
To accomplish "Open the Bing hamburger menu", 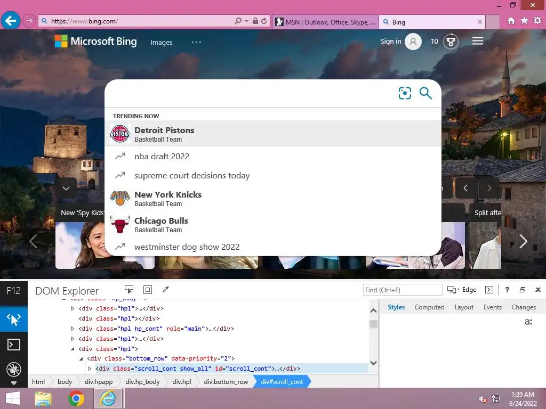I will click(478, 41).
